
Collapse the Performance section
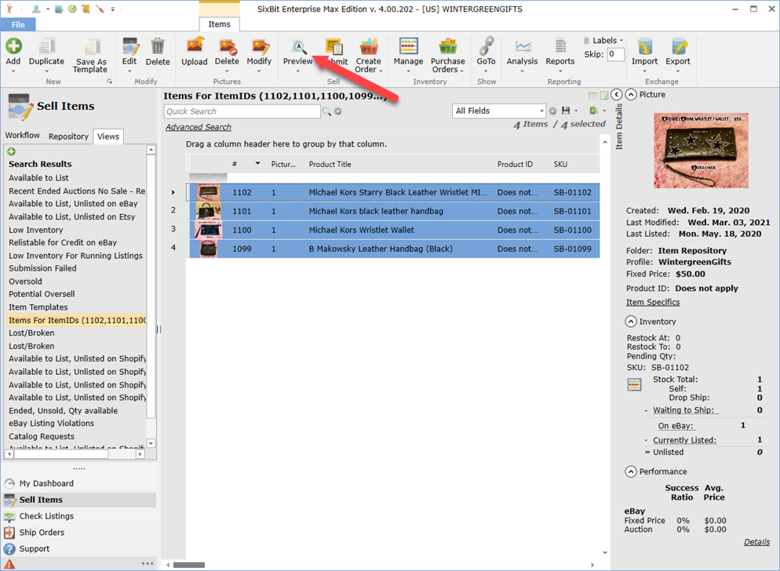pos(631,471)
